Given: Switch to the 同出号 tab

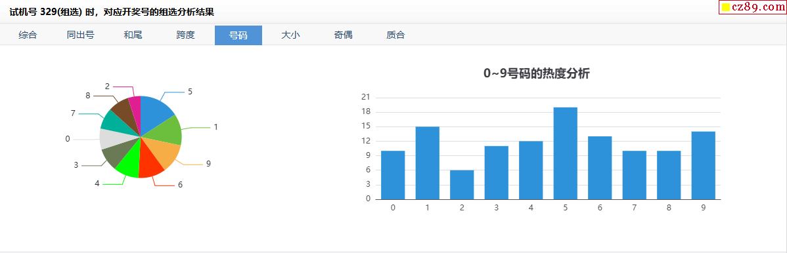Looking at the screenshot, I should [80, 35].
